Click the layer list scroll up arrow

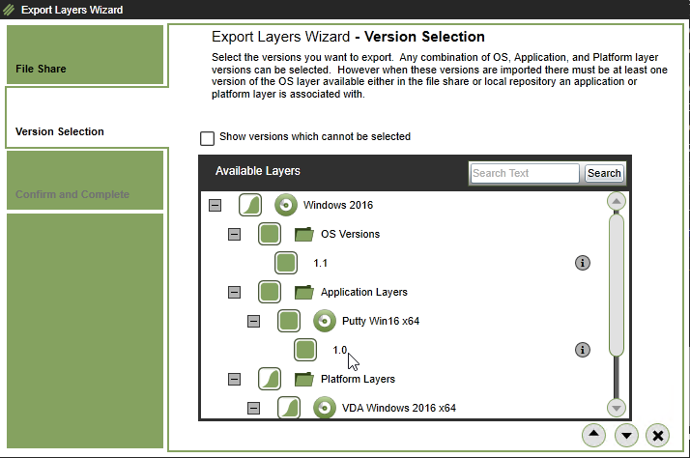pos(617,202)
